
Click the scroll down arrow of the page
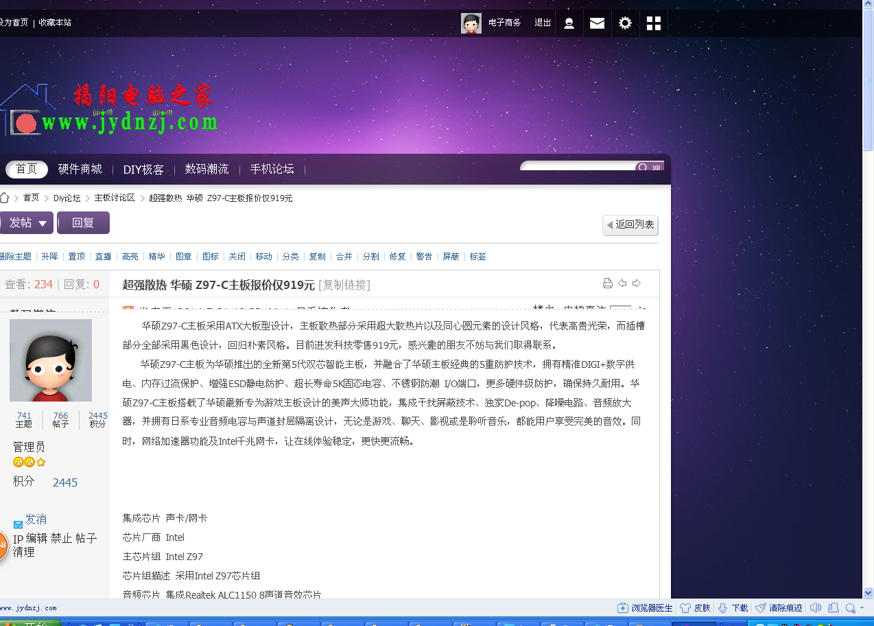(869, 592)
